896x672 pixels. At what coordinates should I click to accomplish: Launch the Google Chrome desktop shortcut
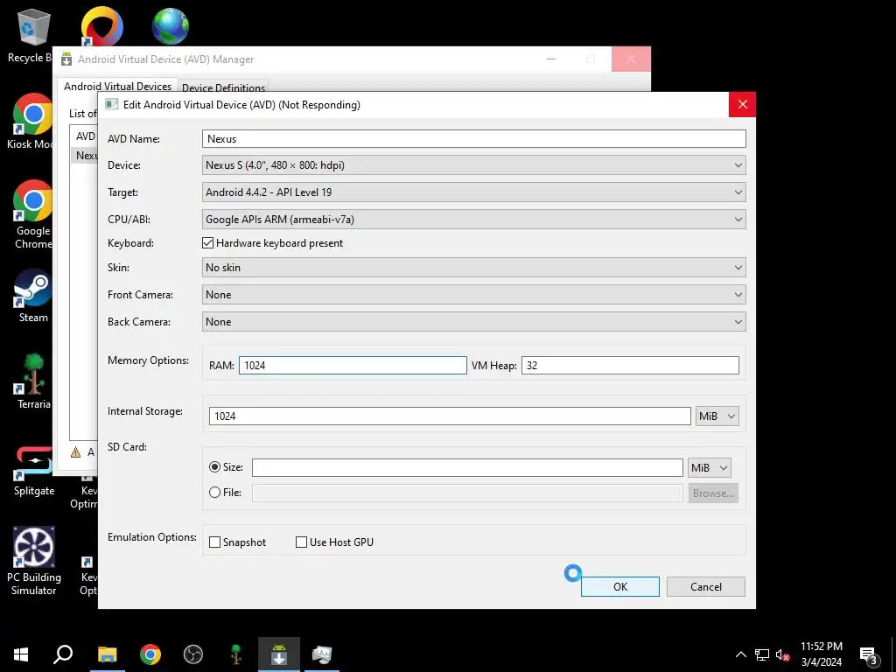32,214
